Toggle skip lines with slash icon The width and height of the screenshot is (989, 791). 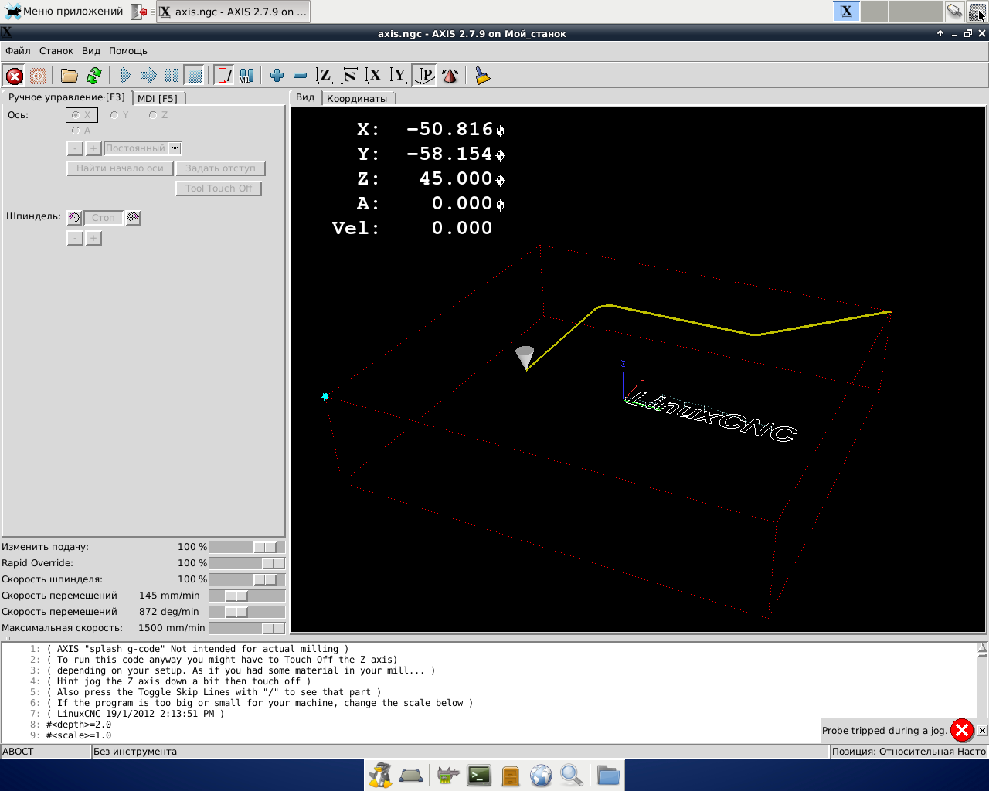(x=224, y=76)
